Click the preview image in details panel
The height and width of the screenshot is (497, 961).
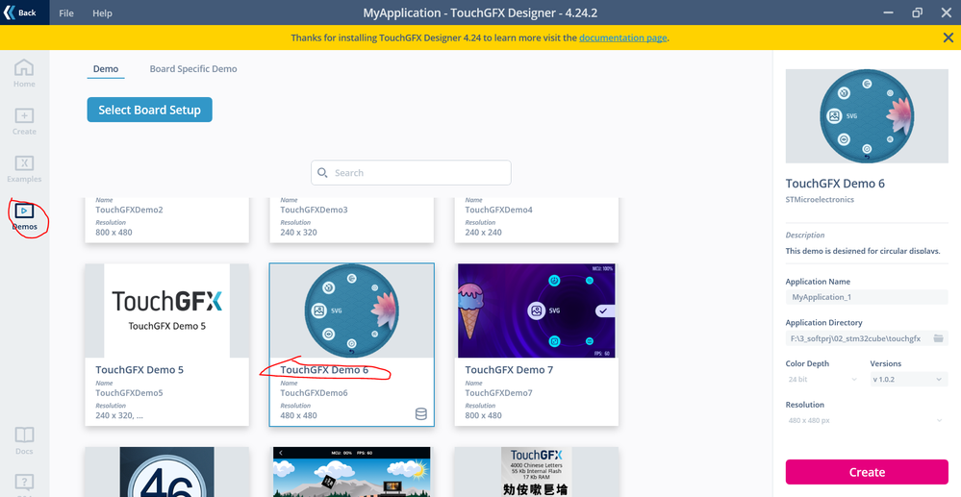(867, 115)
